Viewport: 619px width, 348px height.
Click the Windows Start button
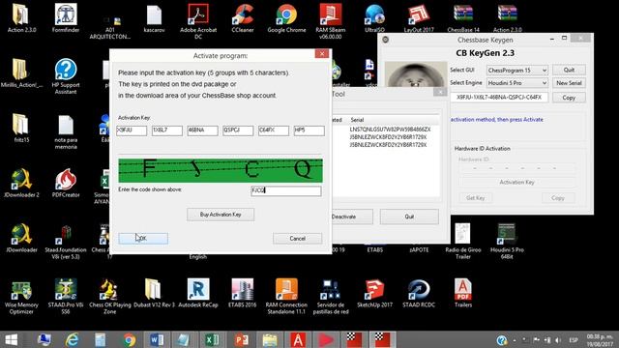11,339
